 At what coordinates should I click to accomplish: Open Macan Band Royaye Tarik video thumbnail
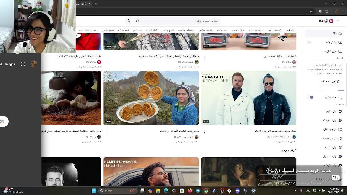249,98
